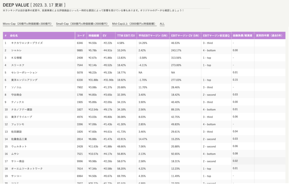
Task: Select company フェリシモ
Action: coord(18,124)
